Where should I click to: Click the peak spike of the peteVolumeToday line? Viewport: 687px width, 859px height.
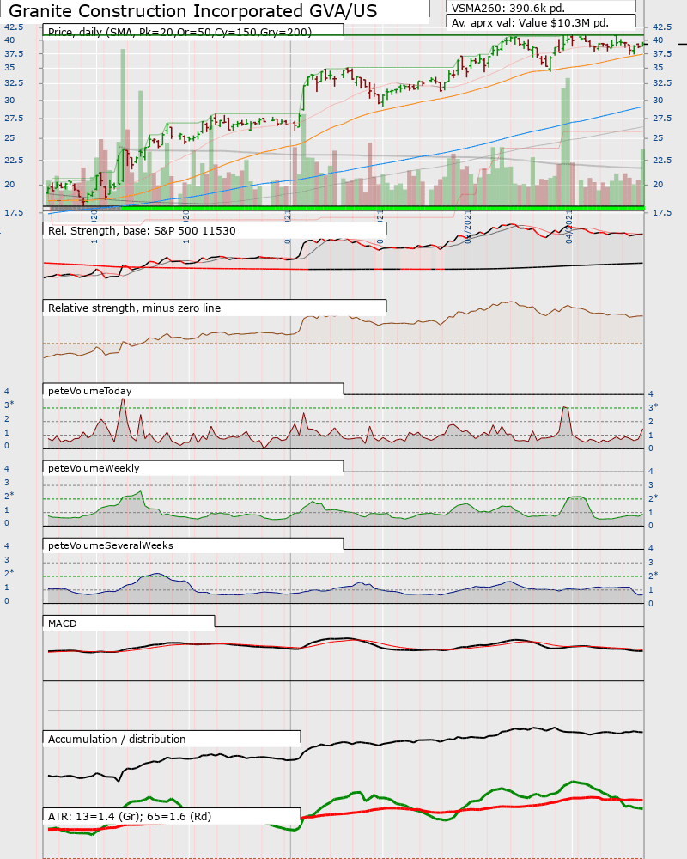pos(123,400)
